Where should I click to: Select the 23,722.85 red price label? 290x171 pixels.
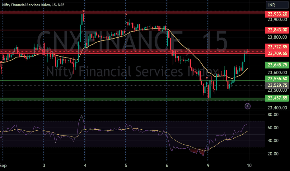click(277, 47)
